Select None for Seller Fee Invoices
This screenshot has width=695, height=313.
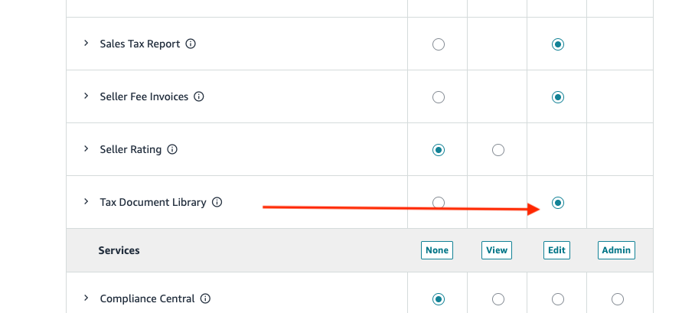point(439,97)
